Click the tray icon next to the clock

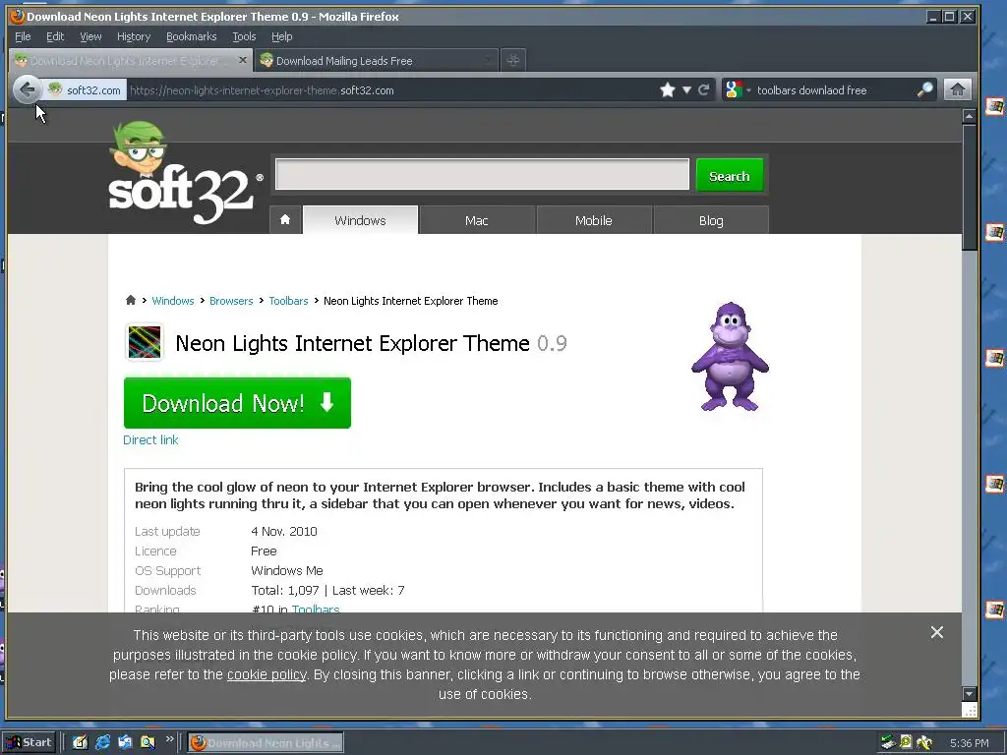[924, 742]
